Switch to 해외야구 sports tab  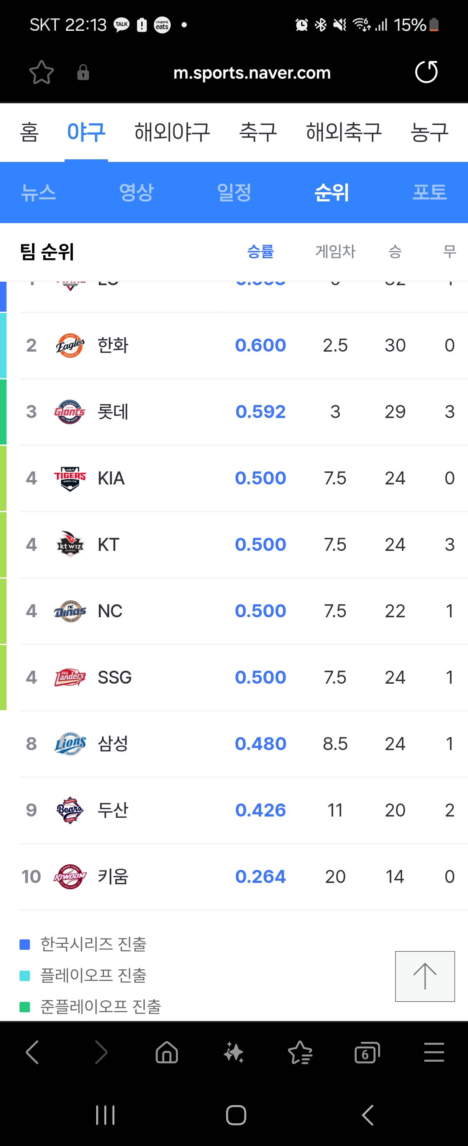click(172, 132)
